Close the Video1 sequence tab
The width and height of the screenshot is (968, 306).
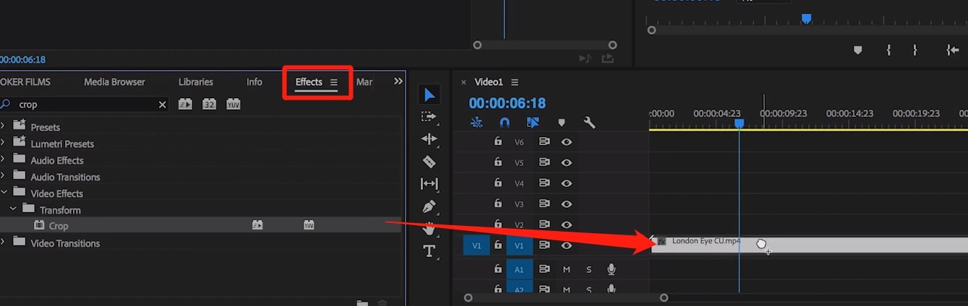464,82
